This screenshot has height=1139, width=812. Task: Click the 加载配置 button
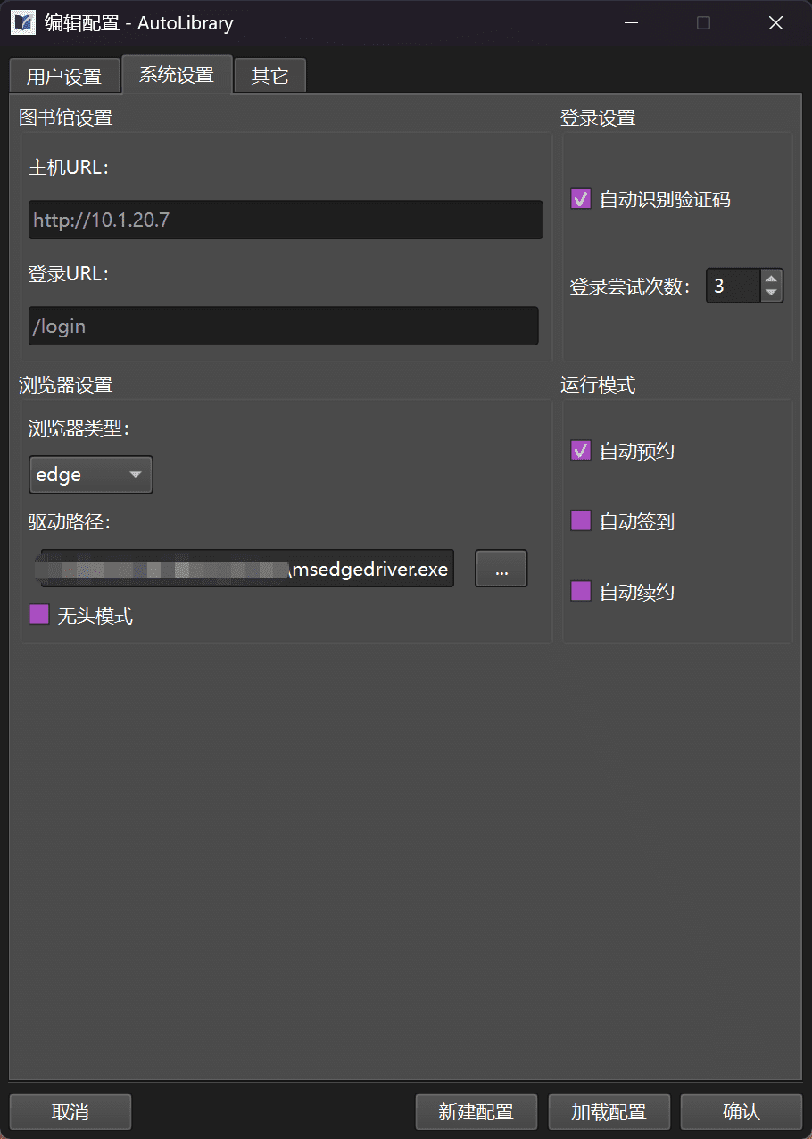coord(609,1112)
